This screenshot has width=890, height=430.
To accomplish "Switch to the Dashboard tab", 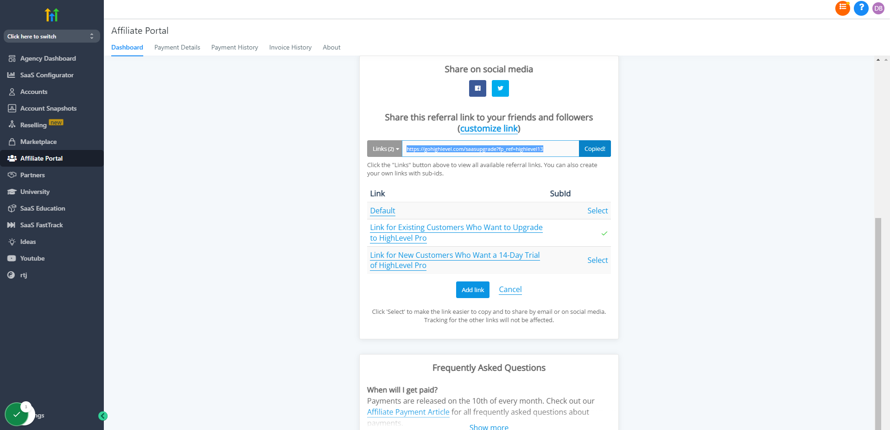I will coord(127,47).
